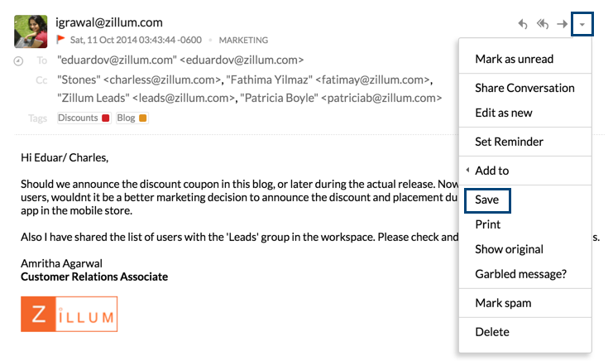Image resolution: width=613 pixels, height=361 pixels.
Task: Click the sender's profile photo
Action: pyautogui.click(x=31, y=31)
